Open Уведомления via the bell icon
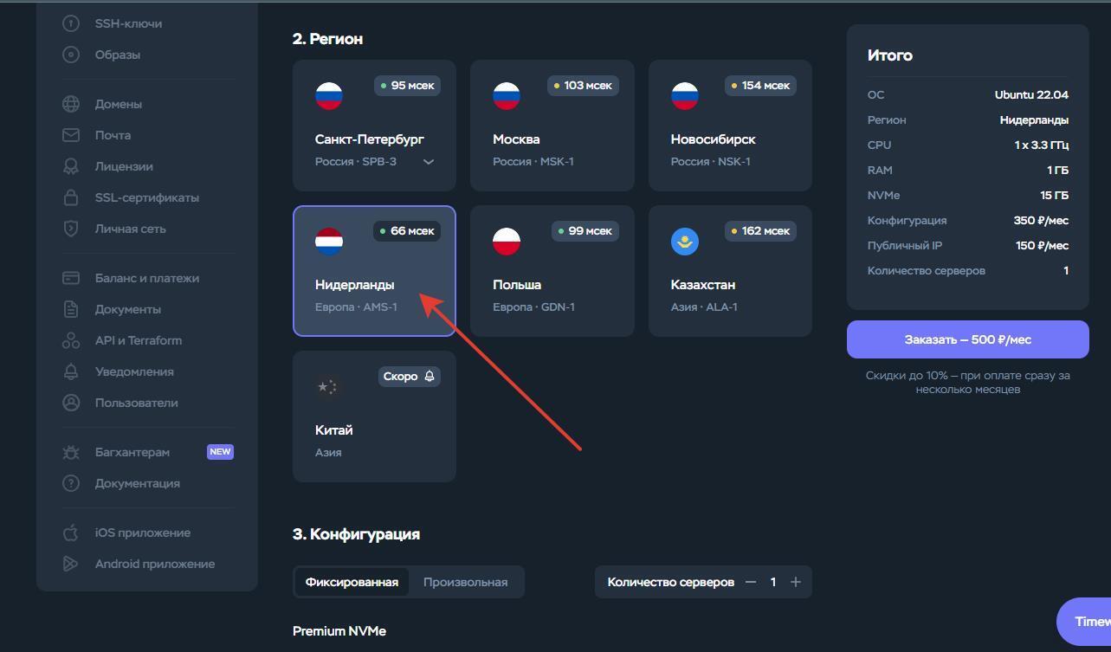The height and width of the screenshot is (652, 1111). (70, 371)
